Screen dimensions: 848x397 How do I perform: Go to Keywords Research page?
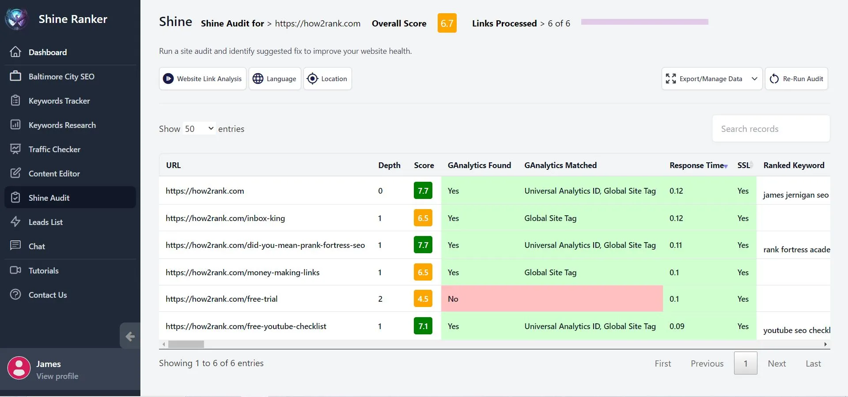70,125
